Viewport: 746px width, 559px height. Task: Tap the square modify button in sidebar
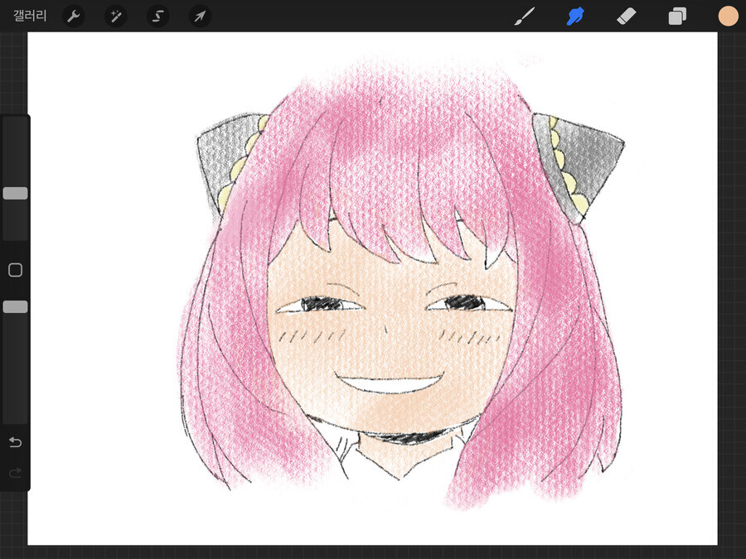[15, 270]
